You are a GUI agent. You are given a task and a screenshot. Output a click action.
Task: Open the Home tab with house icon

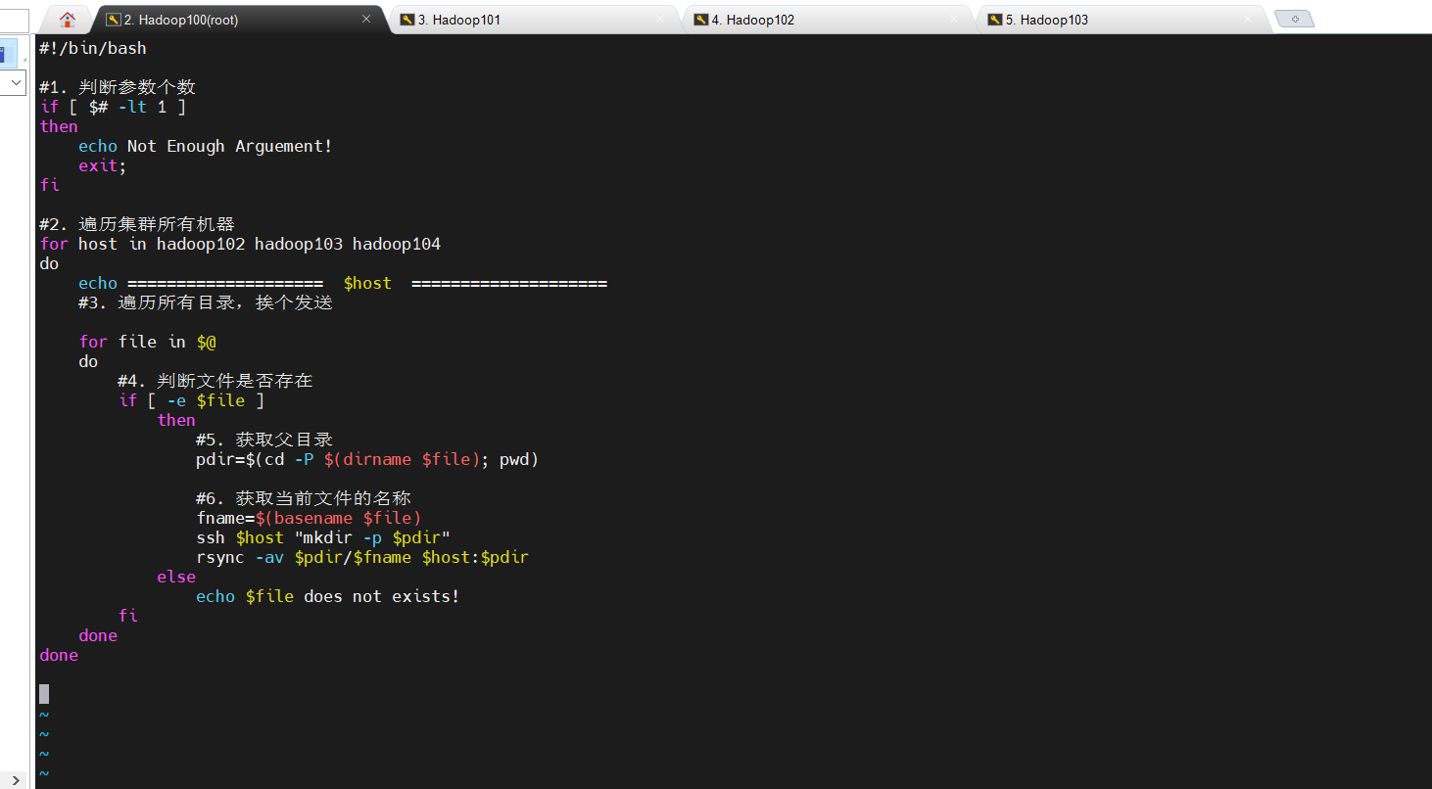pyautogui.click(x=68, y=19)
